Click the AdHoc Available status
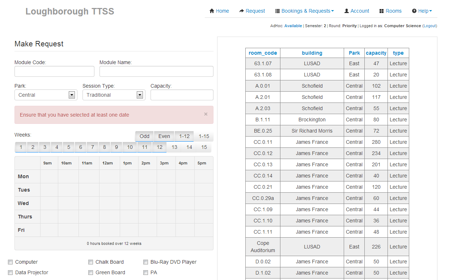This screenshot has height=280, width=453. coord(293,26)
